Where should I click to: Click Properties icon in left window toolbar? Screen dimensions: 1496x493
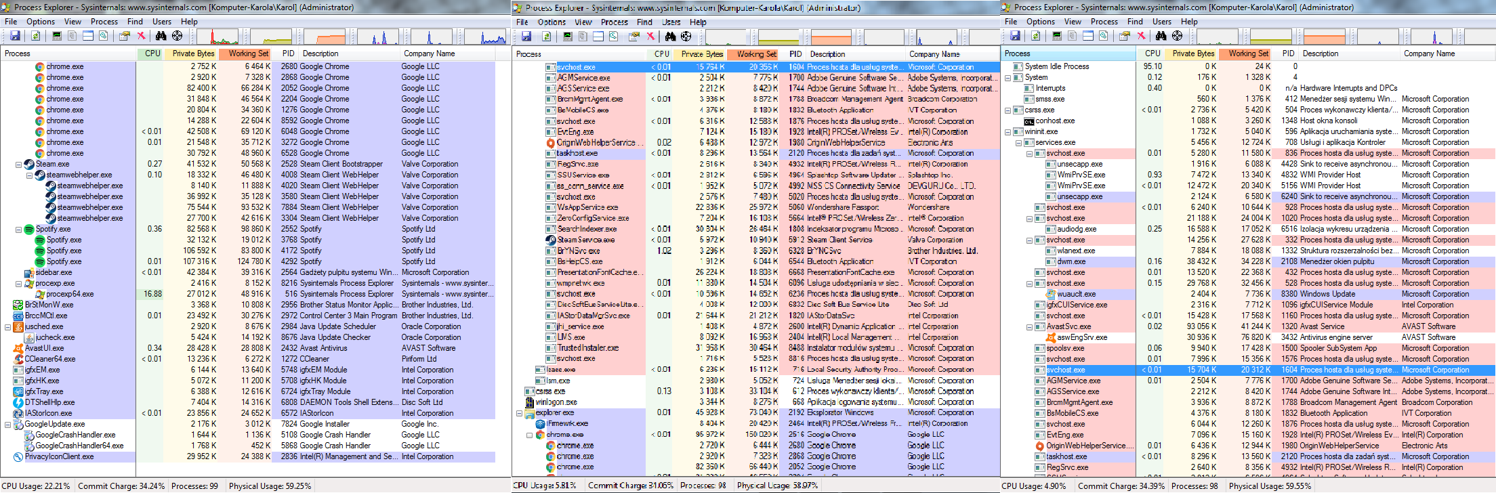coord(125,36)
